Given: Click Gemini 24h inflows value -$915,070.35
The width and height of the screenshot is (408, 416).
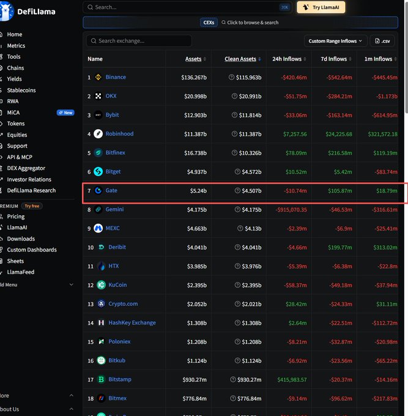Looking at the screenshot, I should 291,210.
